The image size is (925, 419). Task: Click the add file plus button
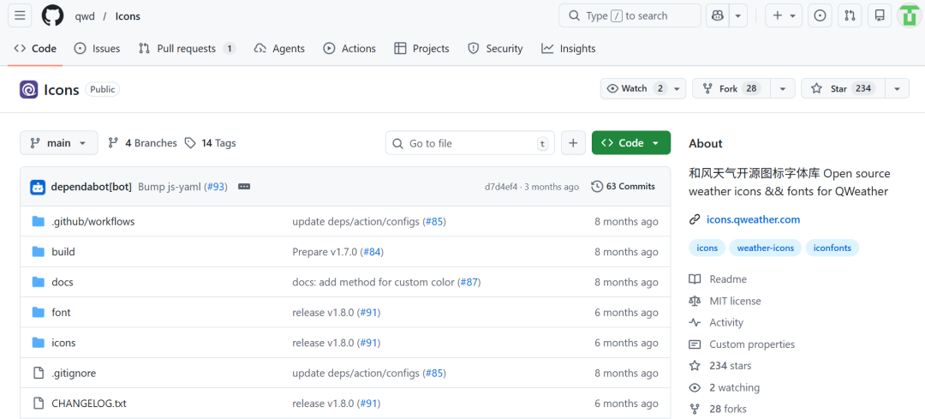[x=573, y=143]
